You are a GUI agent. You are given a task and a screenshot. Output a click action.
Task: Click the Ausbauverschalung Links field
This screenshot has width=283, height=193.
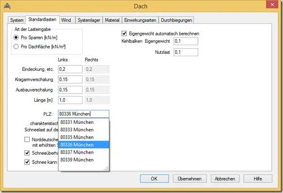pyautogui.click(x=70, y=90)
